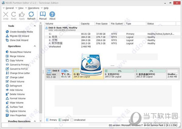Sort by the Free Space column header
182x129 pixels.
[102, 24]
